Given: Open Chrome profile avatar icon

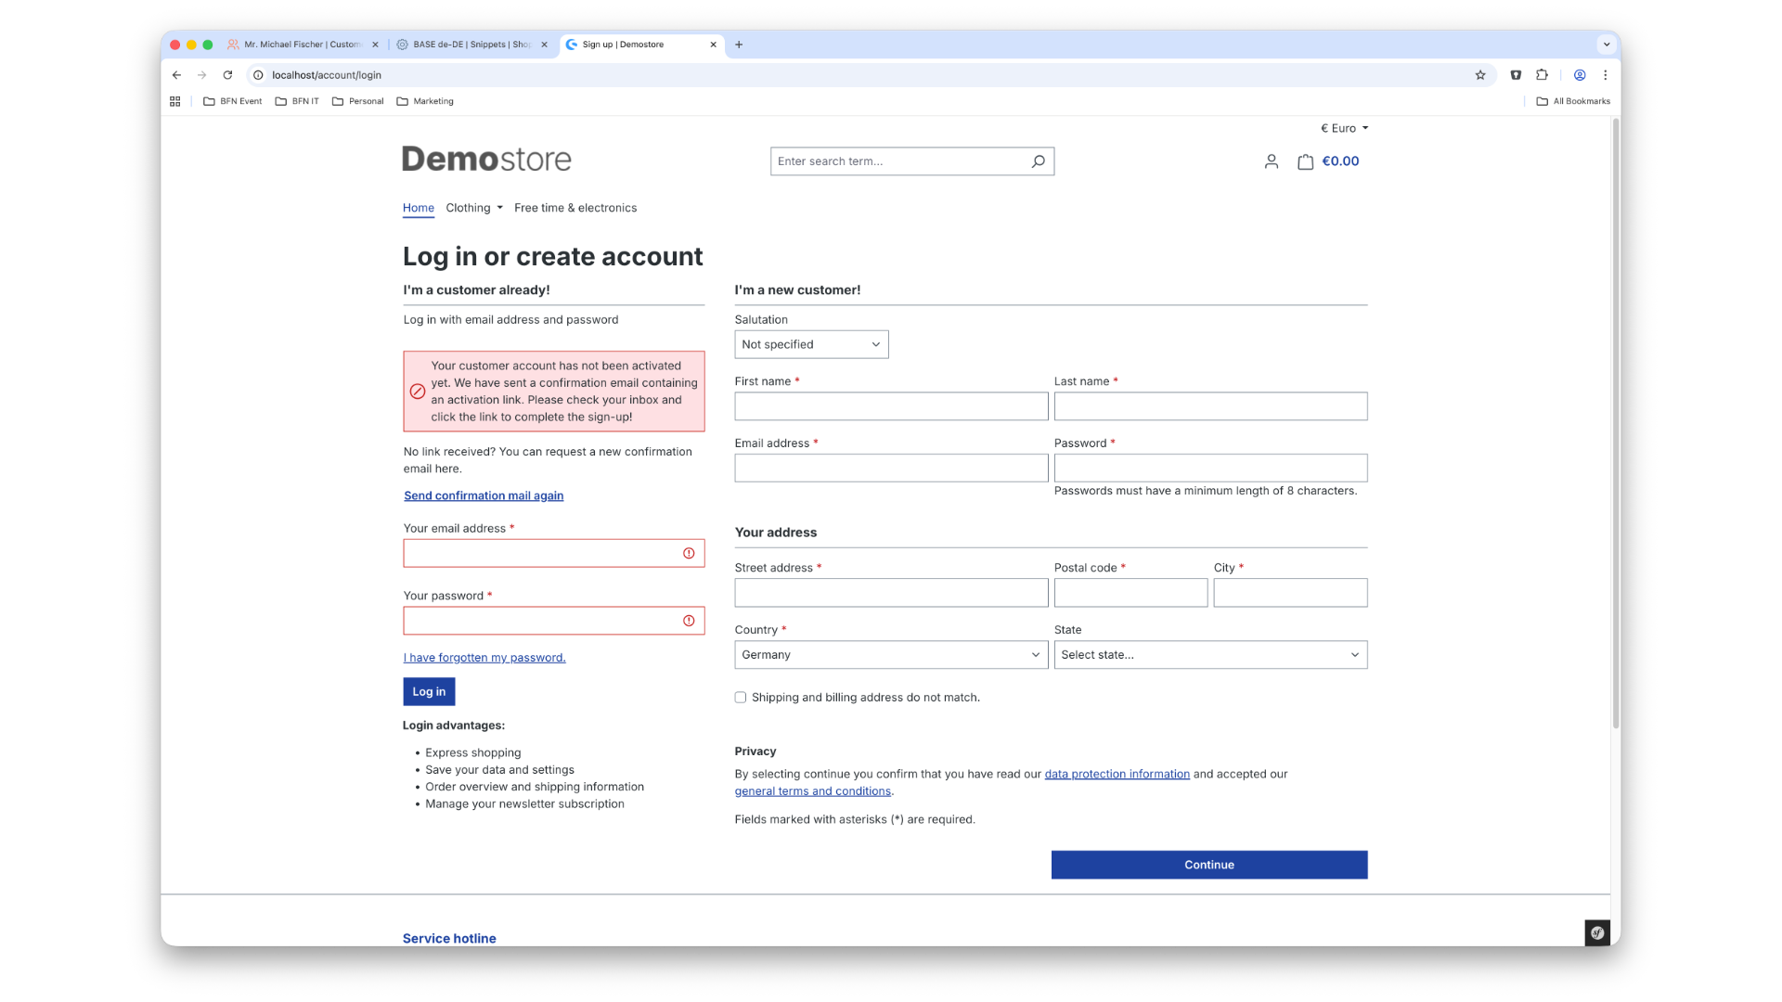Looking at the screenshot, I should [1579, 75].
